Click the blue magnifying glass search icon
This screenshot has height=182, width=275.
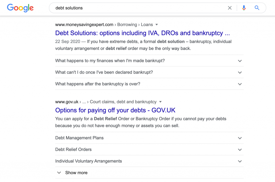click(x=257, y=8)
